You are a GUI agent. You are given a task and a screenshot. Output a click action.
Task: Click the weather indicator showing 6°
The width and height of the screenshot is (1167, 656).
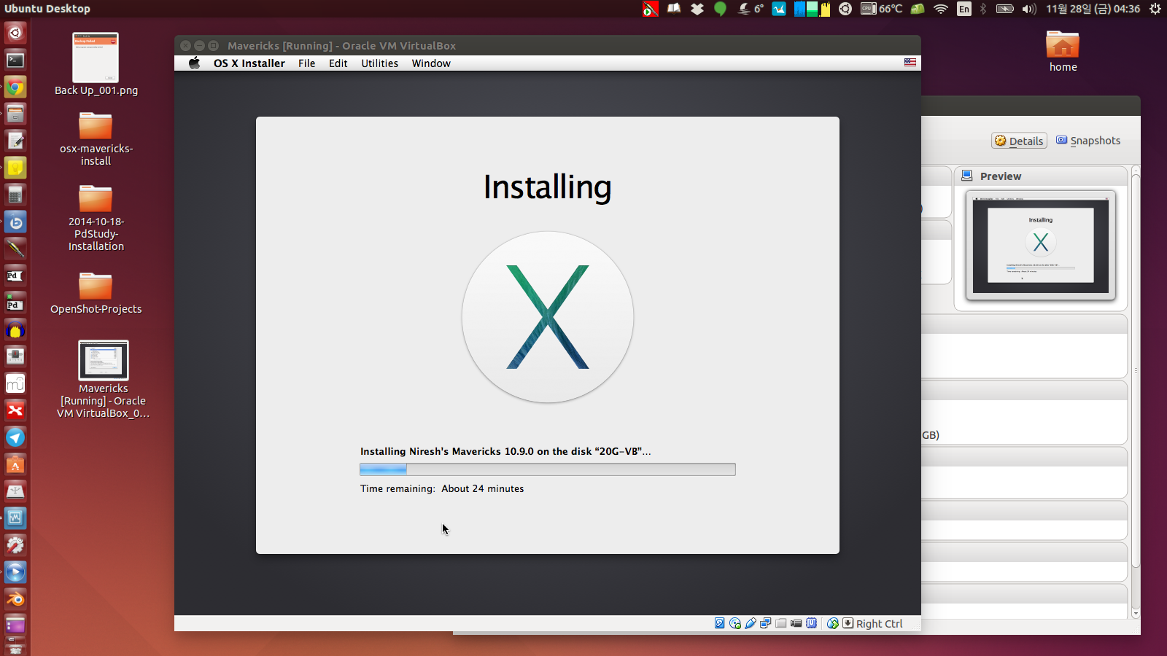pyautogui.click(x=751, y=9)
